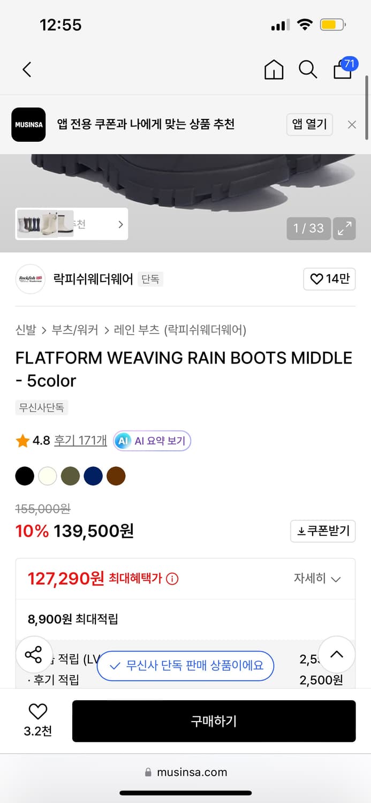The width and height of the screenshot is (371, 803).
Task: Open the search function
Action: point(307,69)
